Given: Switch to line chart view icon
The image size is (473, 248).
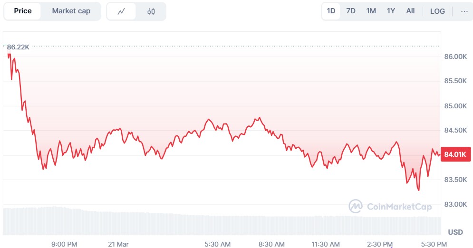Looking at the screenshot, I should 121,11.
